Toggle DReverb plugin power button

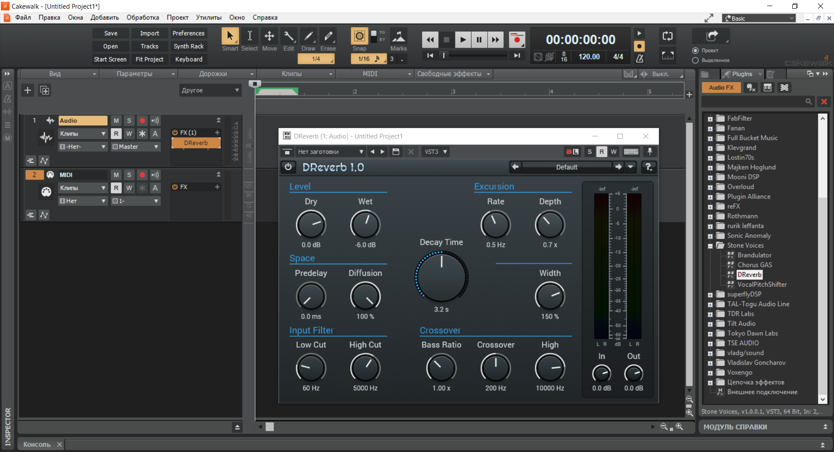tap(289, 167)
